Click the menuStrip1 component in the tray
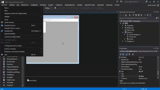This screenshot has width=160, height=90. pyautogui.click(x=32, y=80)
